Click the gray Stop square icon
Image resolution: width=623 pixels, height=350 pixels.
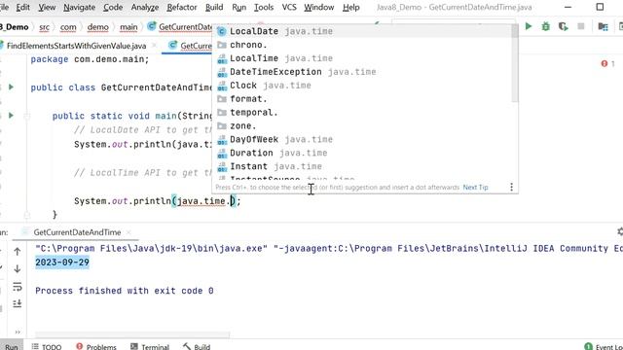click(581, 26)
